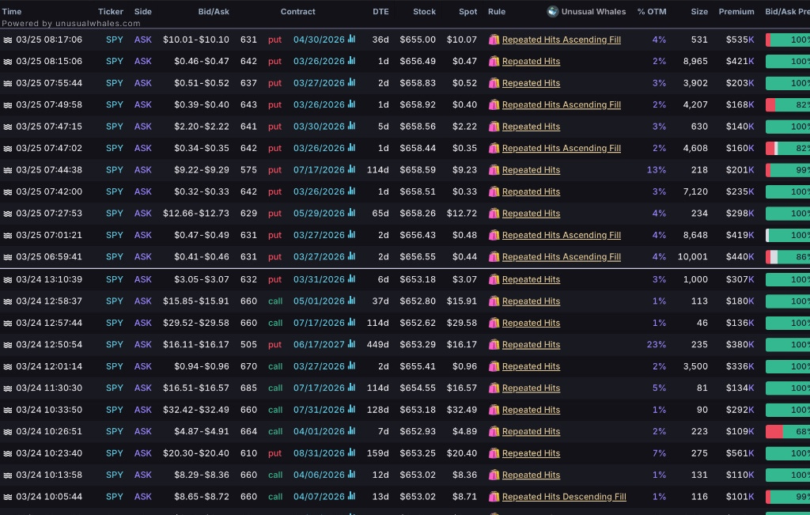The height and width of the screenshot is (515, 810).
Task: Sort by Premium column header
Action: tap(736, 11)
